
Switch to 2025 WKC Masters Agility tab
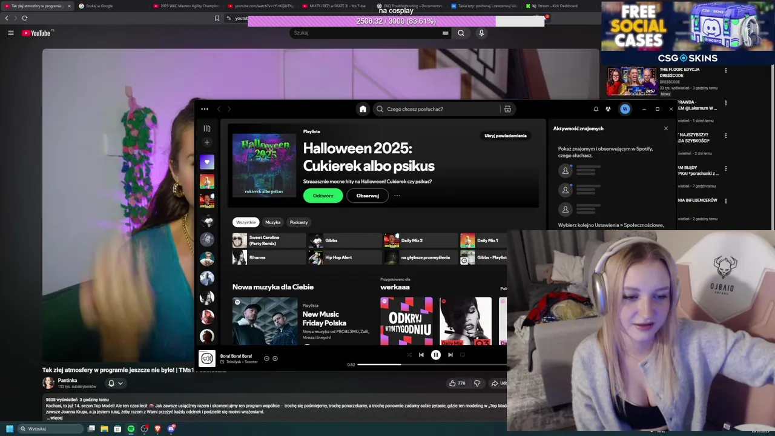pyautogui.click(x=186, y=6)
